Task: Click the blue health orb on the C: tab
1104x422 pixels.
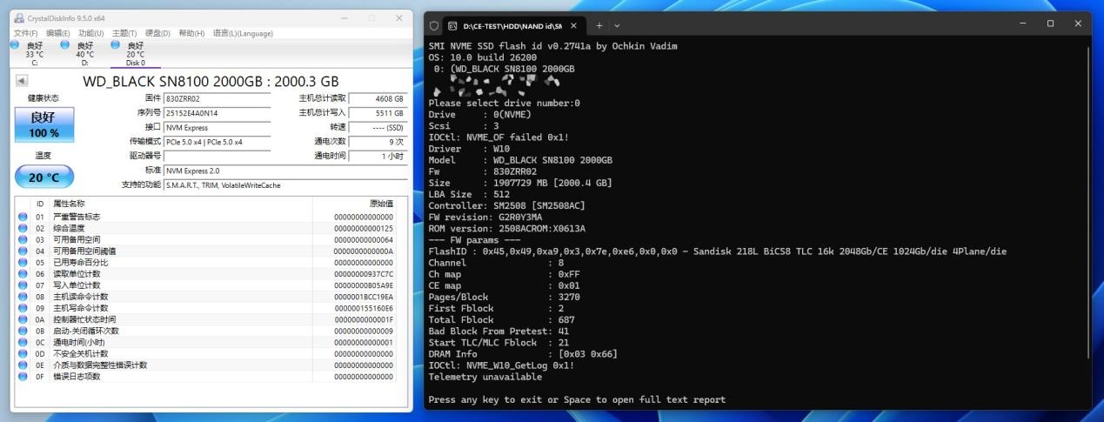Action: coord(14,44)
